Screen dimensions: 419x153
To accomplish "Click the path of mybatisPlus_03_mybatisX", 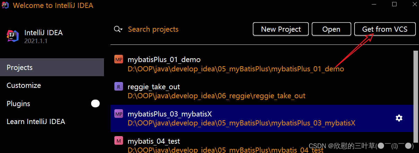I will (x=242, y=123).
